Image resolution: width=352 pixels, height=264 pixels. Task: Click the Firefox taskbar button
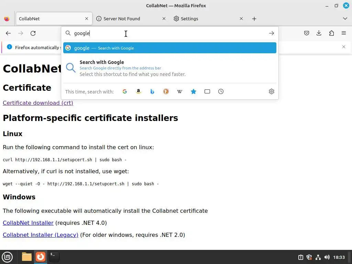[41, 257]
